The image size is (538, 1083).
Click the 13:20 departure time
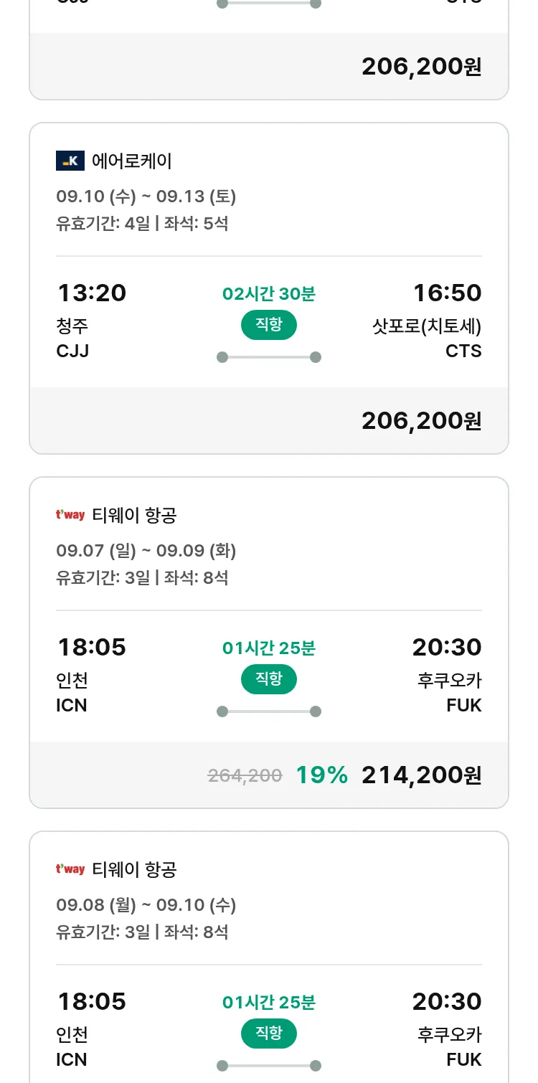tap(92, 293)
